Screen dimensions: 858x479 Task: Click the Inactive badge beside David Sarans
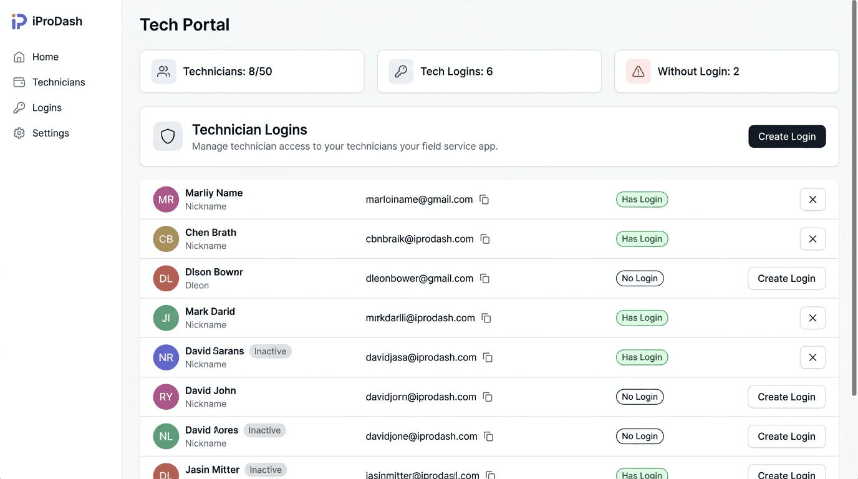click(270, 351)
